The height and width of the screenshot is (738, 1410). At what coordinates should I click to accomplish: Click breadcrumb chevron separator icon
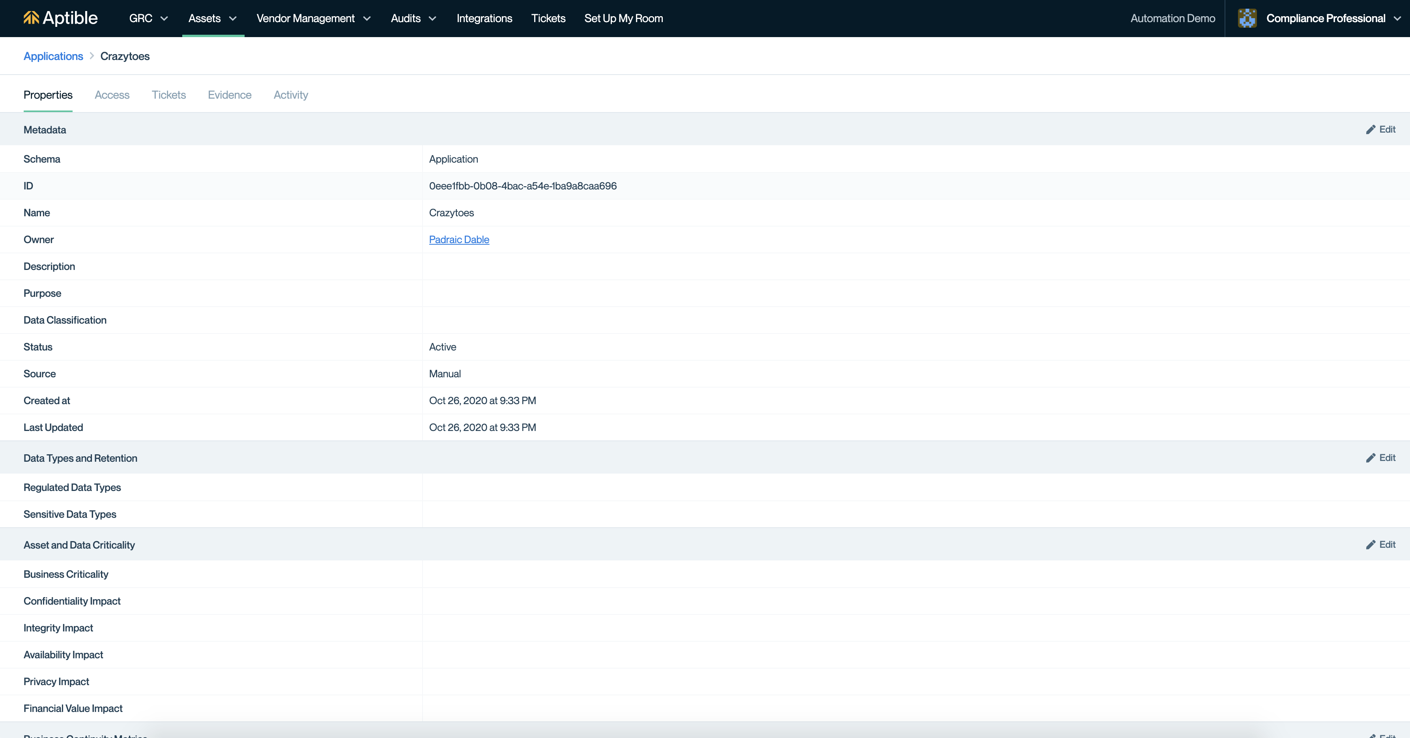tap(92, 56)
